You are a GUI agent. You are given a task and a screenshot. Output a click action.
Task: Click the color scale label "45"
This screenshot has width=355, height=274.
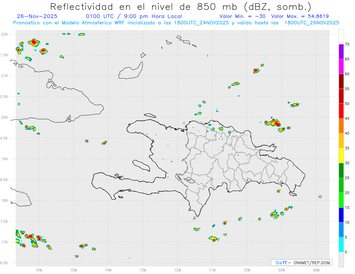(x=347, y=119)
